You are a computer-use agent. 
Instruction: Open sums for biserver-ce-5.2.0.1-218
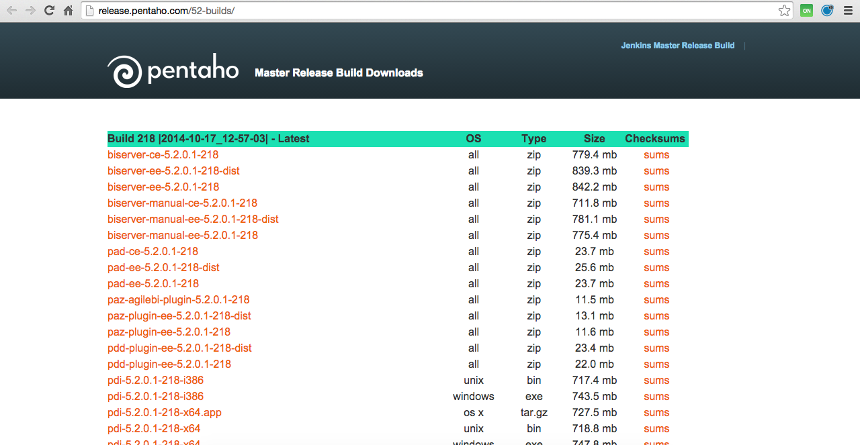(656, 155)
